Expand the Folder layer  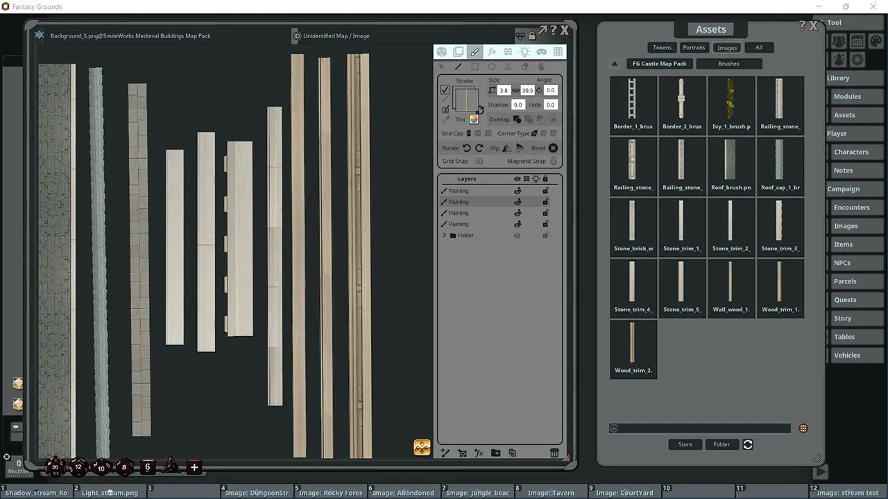[445, 236]
